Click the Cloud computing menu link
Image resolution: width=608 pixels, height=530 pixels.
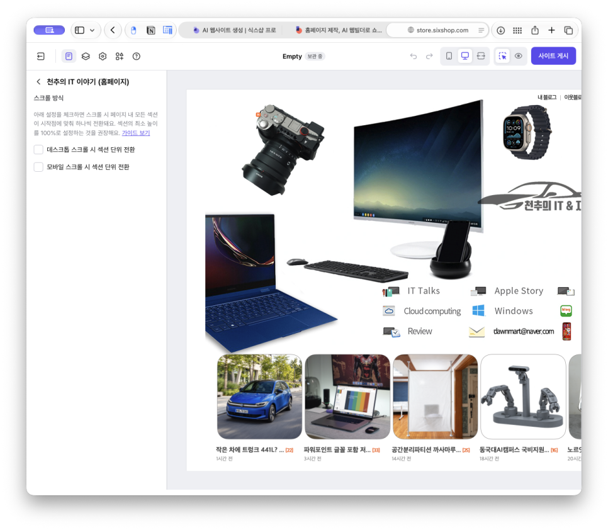[x=432, y=311]
